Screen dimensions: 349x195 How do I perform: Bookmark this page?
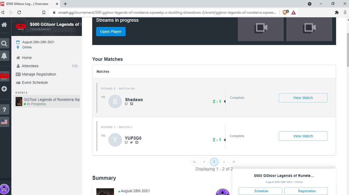[x=44, y=12]
